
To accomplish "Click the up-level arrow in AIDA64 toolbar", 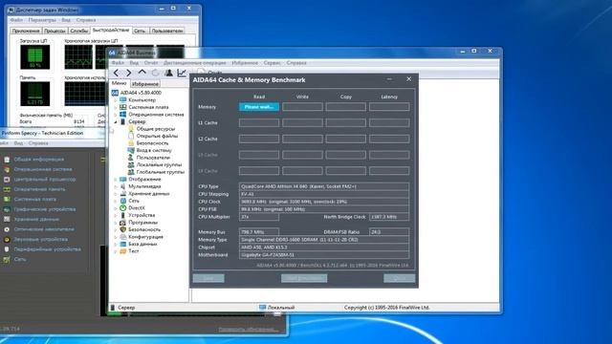I will tap(142, 73).
